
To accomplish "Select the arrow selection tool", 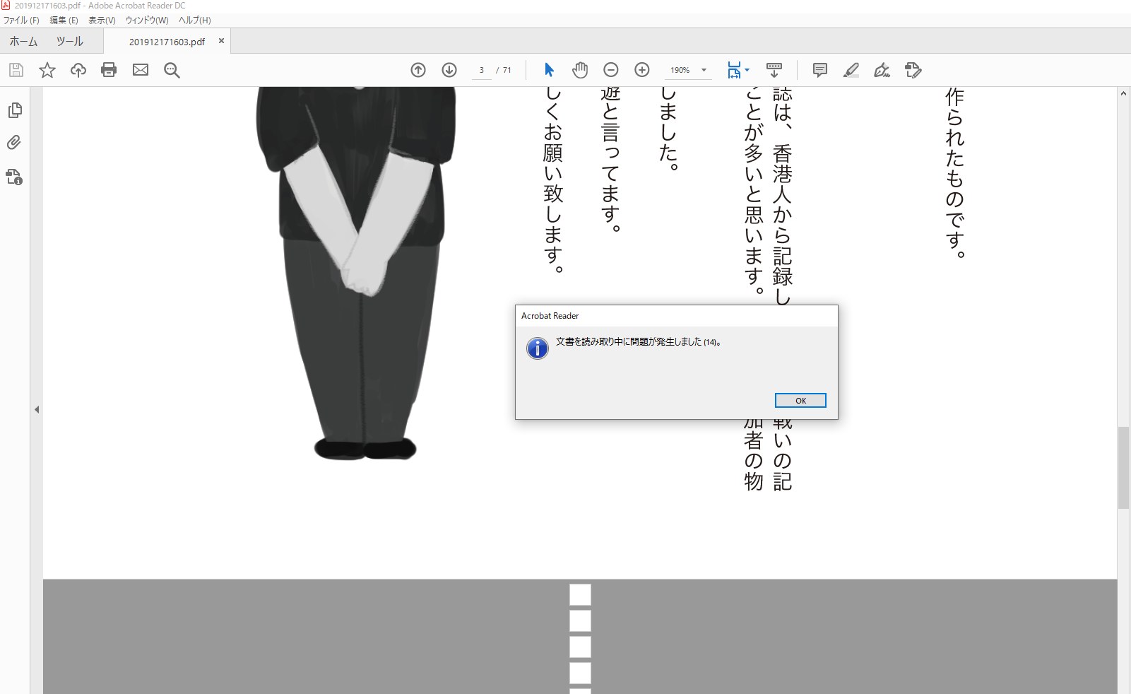I will tap(549, 70).
